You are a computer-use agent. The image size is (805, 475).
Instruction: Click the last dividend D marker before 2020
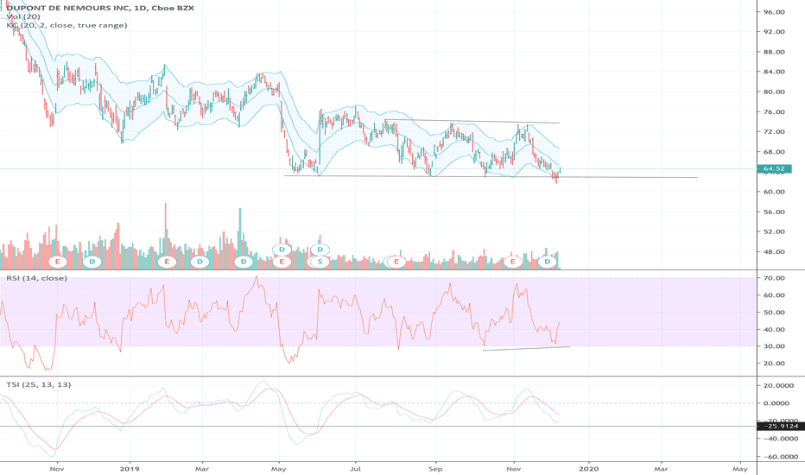pos(548,262)
